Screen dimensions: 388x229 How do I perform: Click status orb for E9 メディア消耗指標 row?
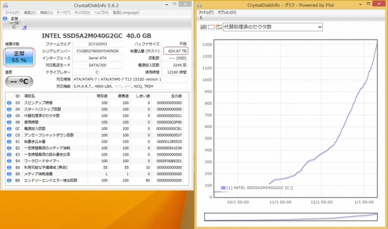point(9,174)
